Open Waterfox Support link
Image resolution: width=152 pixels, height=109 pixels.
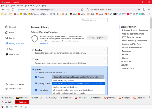(13, 89)
